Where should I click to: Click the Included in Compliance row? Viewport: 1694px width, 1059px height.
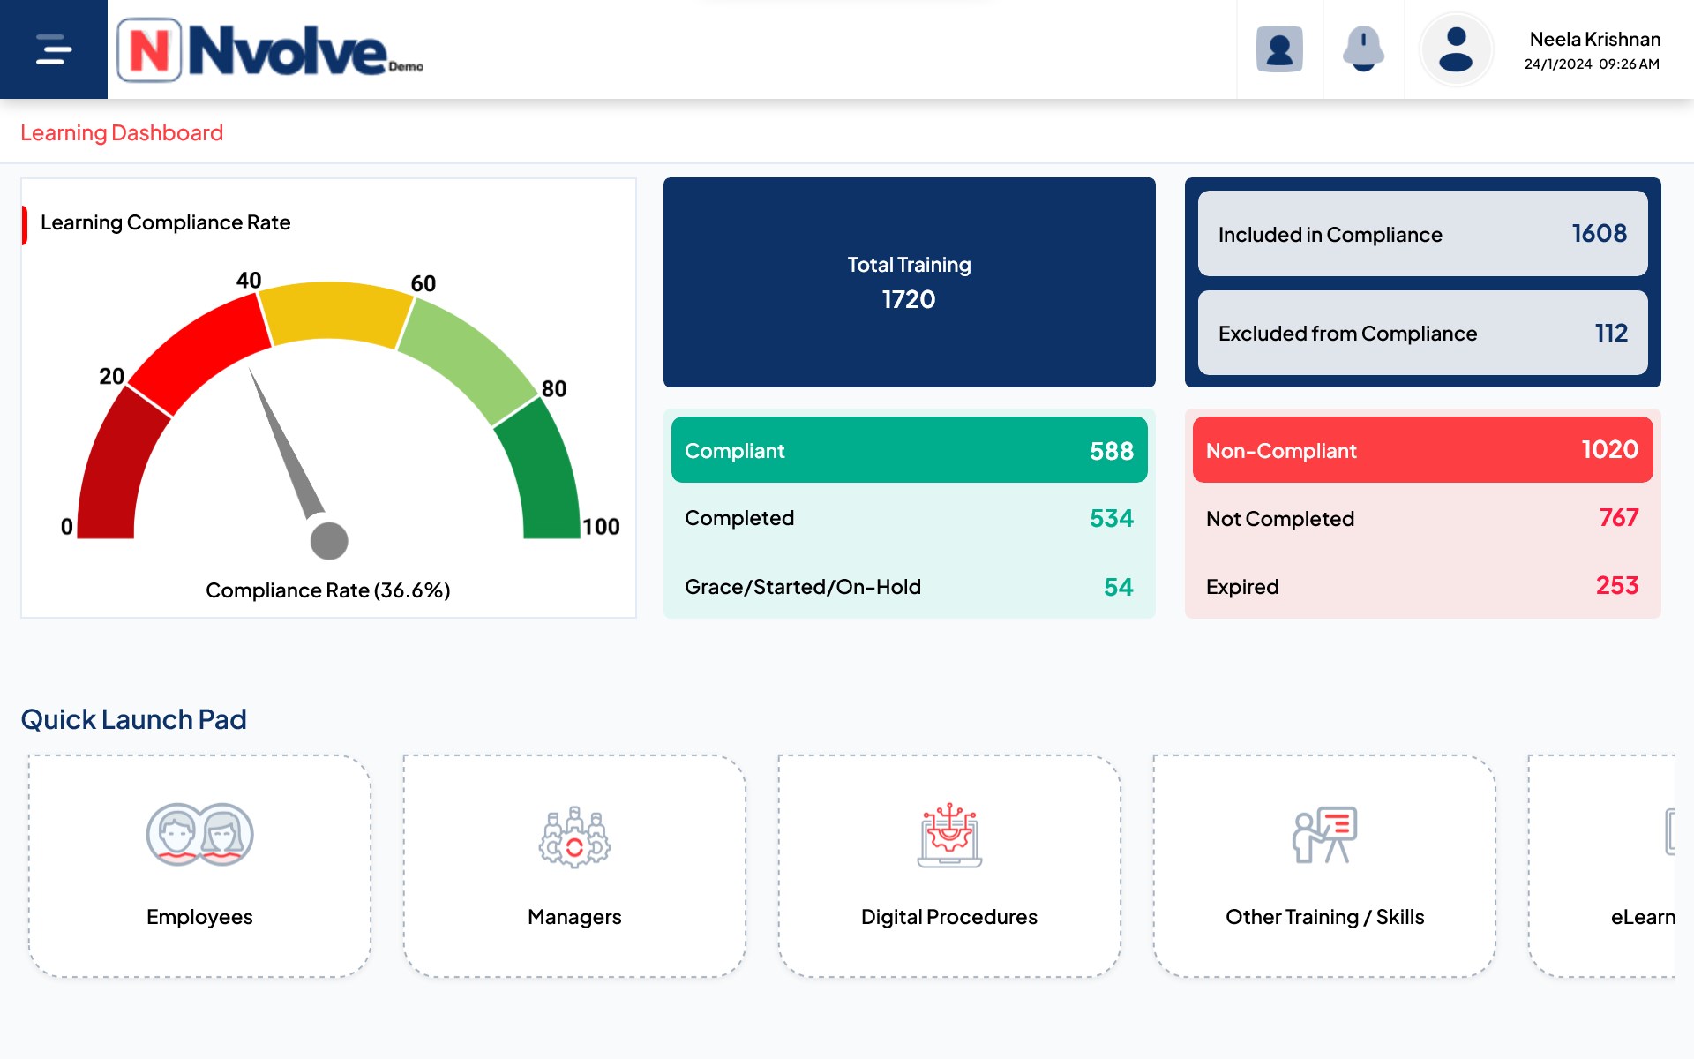coord(1422,234)
